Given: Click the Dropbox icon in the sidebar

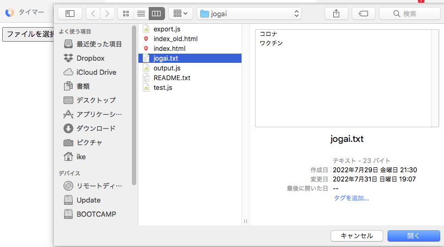Looking at the screenshot, I should point(68,58).
